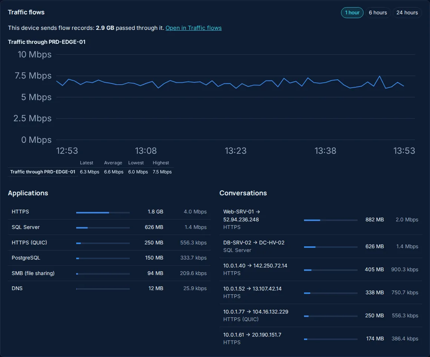Click the 10.0.1.61 → 20.190.151.7 conversation

(252, 335)
